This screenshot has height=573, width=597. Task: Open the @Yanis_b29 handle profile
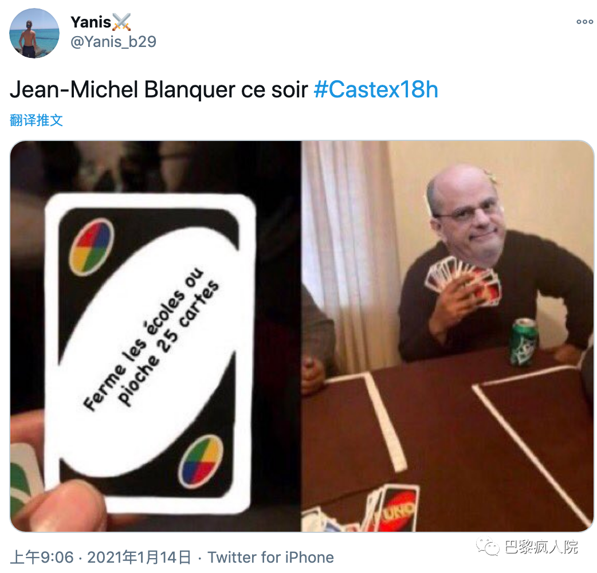(113, 41)
